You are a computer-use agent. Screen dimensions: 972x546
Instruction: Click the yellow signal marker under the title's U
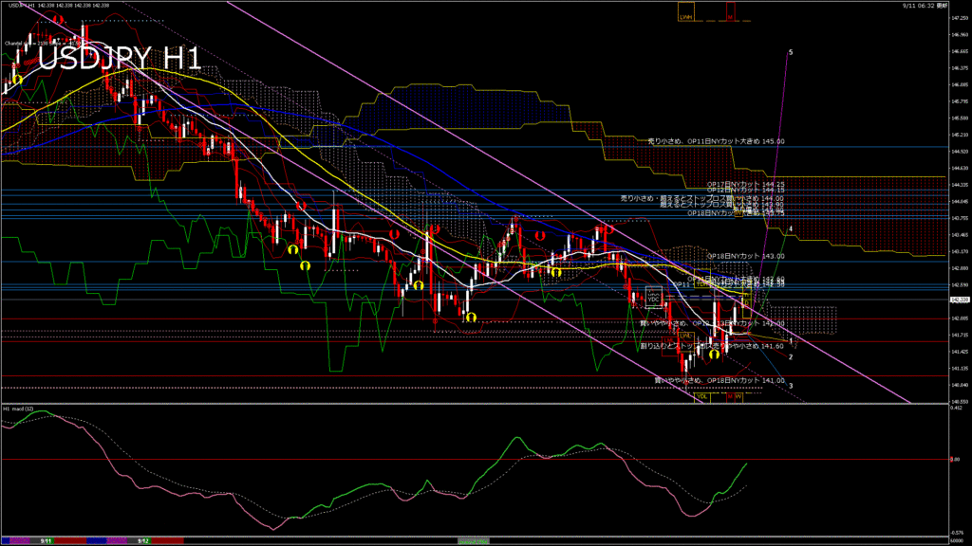click(17, 80)
